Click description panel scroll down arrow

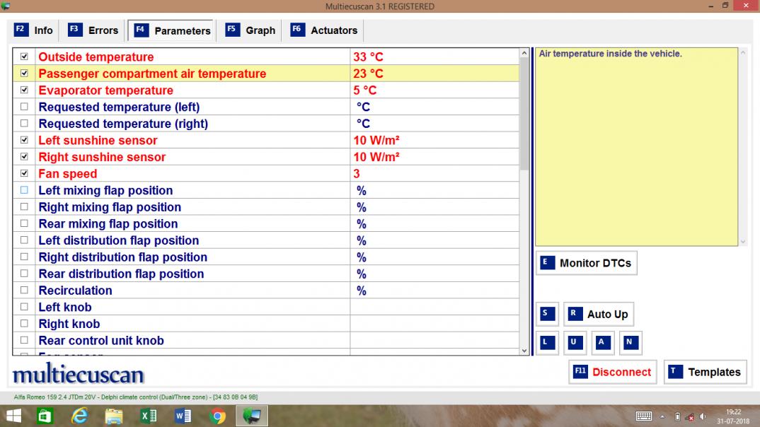click(x=742, y=242)
